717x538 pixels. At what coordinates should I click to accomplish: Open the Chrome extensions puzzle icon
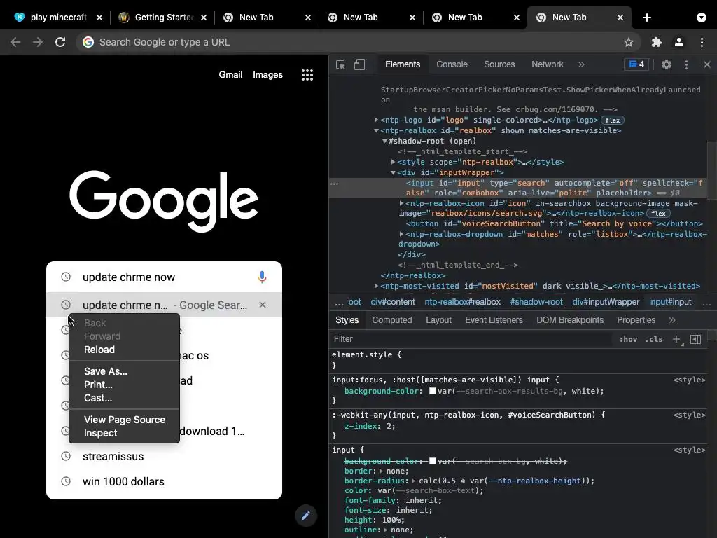tap(657, 42)
